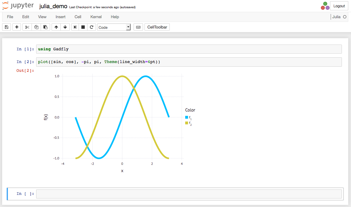The width and height of the screenshot is (351, 207).
Task: Click the empty input cell at bottom
Action: tap(189, 194)
